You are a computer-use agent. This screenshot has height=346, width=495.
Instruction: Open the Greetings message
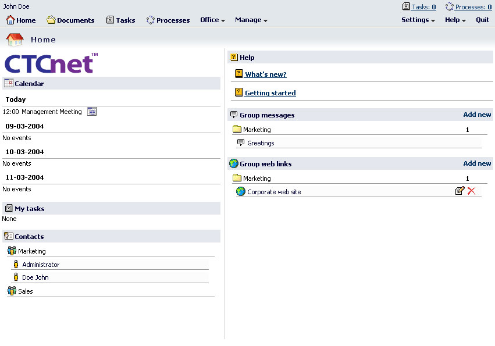(261, 143)
